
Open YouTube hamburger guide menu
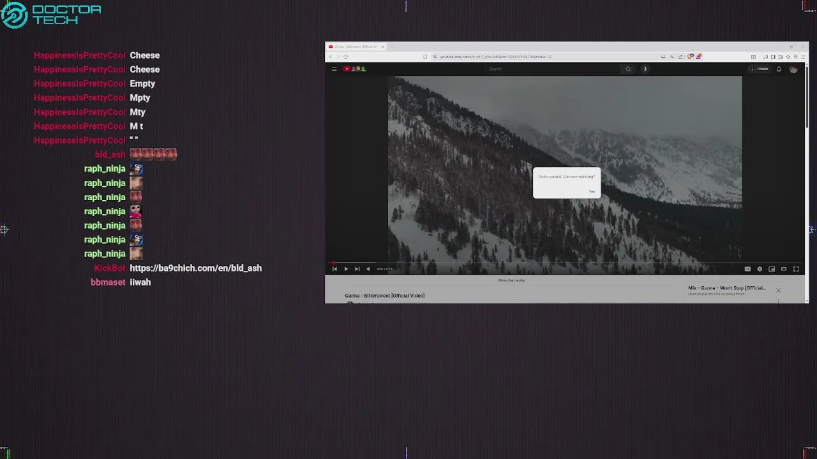(x=334, y=69)
